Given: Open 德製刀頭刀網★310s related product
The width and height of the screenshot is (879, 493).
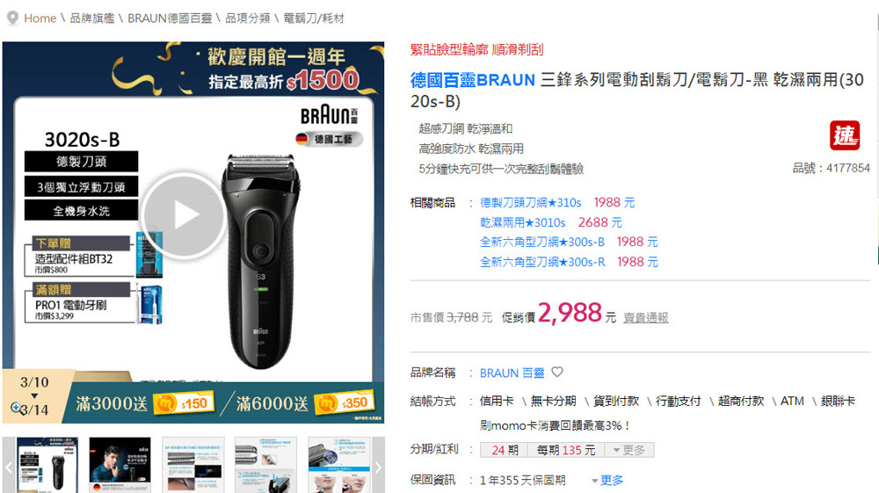Looking at the screenshot, I should coord(530,203).
